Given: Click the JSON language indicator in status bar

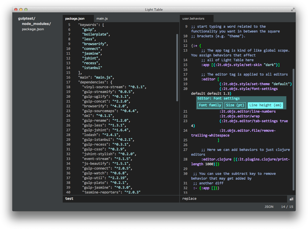Looking at the screenshot, I should click(x=269, y=207).
